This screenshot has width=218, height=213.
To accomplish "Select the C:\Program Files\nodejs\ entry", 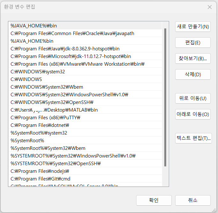I will click(85, 171).
